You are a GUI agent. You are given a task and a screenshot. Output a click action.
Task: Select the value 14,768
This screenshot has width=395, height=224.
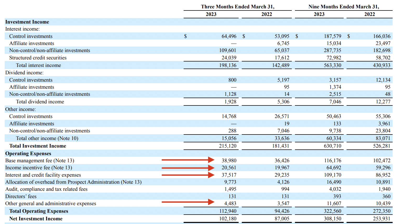229,116
